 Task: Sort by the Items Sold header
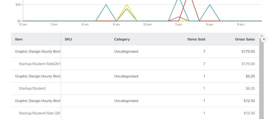(x=196, y=39)
